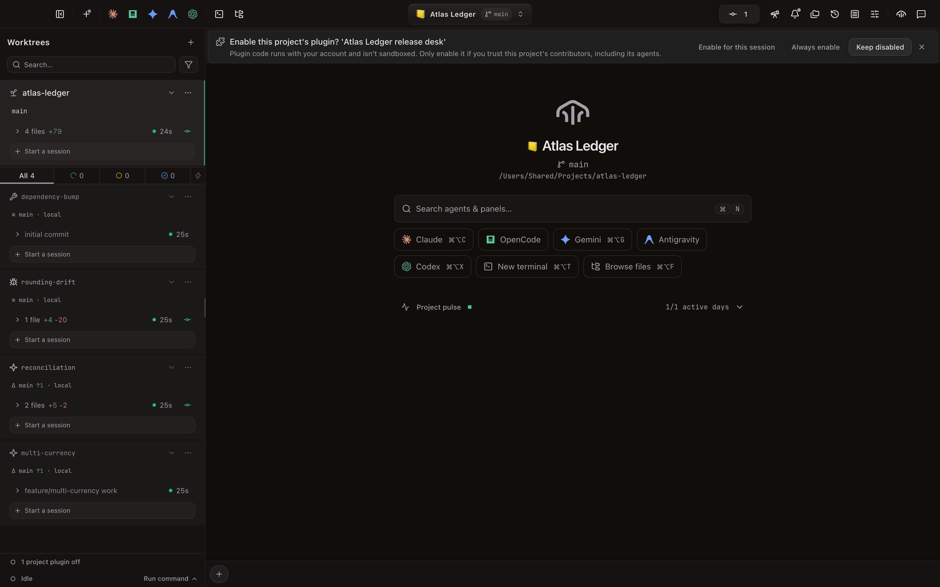The height and width of the screenshot is (587, 940).
Task: Open the settings sliders icon
Action: (x=874, y=14)
